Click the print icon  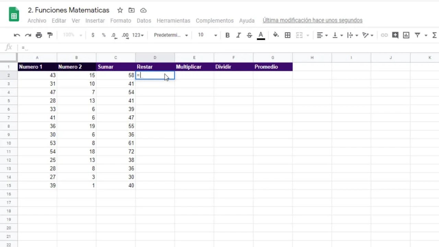pos(39,35)
